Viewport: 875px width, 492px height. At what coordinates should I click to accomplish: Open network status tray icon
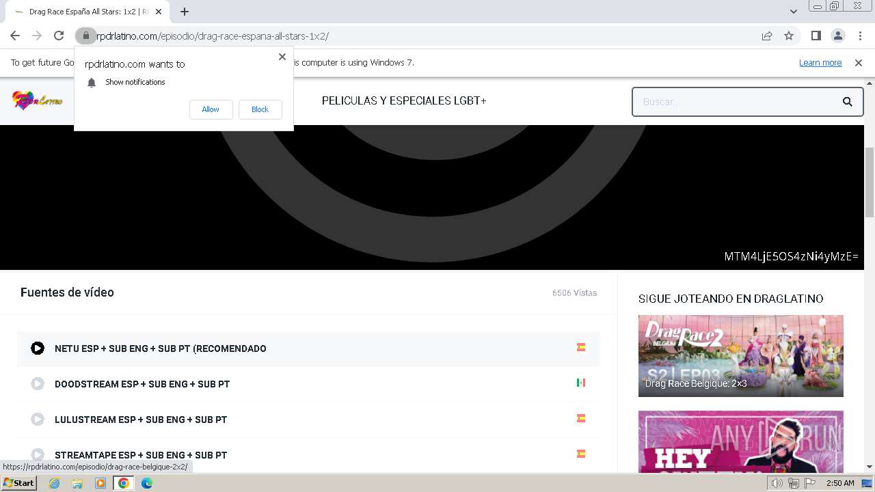793,483
